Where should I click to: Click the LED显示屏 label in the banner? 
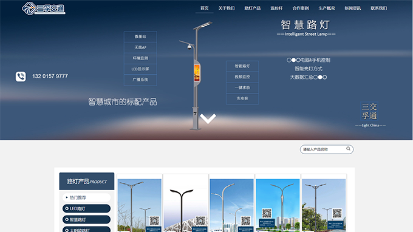click(x=140, y=69)
